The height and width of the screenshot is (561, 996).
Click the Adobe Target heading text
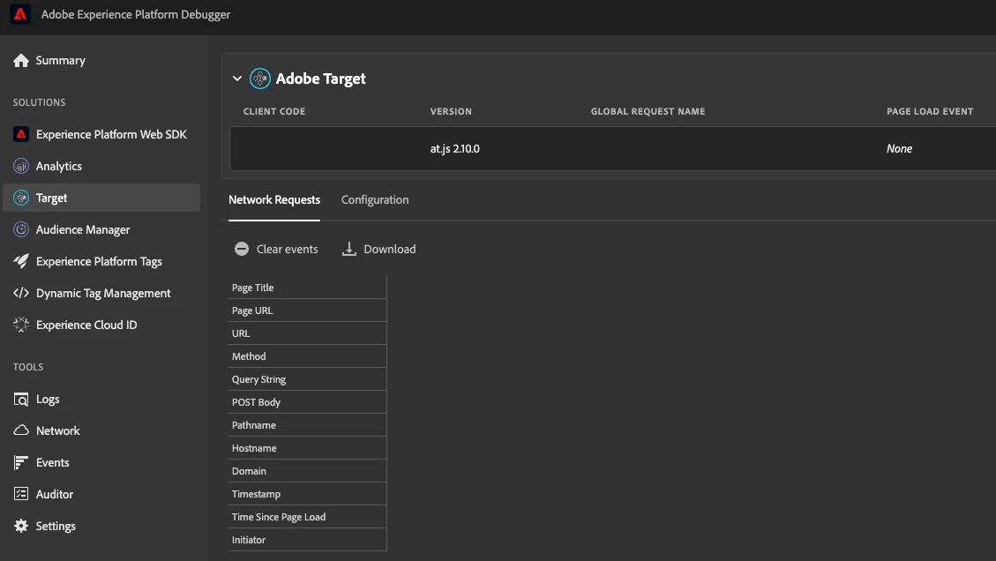click(x=321, y=79)
